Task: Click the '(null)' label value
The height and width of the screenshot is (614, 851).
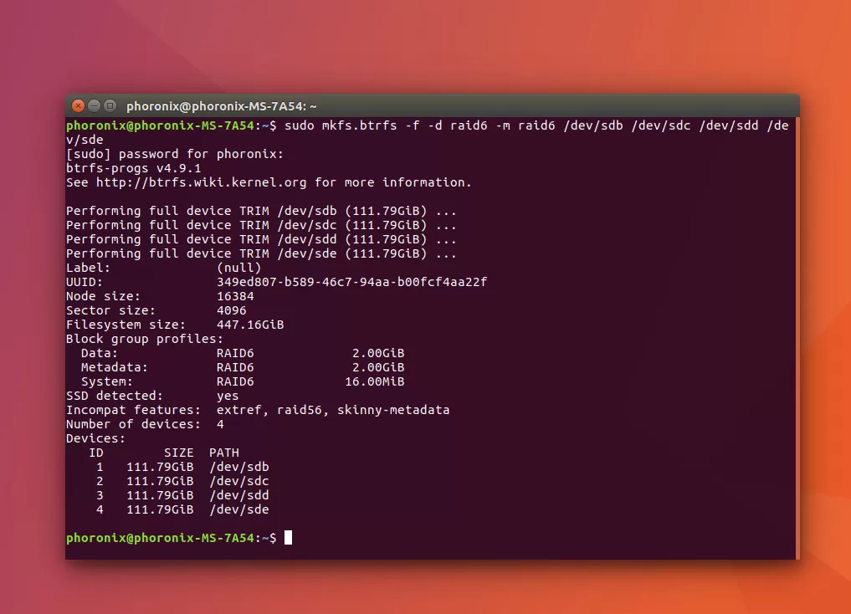Action: (238, 268)
